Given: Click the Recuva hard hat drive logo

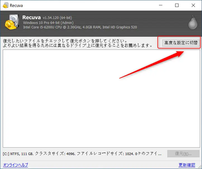Looking at the screenshot, I should click(x=12, y=22).
